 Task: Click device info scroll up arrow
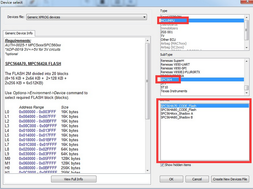[x=147, y=40]
